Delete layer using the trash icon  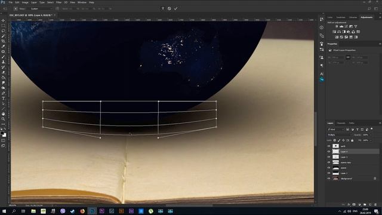coord(375,204)
